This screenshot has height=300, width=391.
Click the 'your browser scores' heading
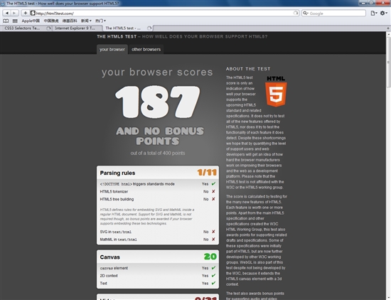157,72
